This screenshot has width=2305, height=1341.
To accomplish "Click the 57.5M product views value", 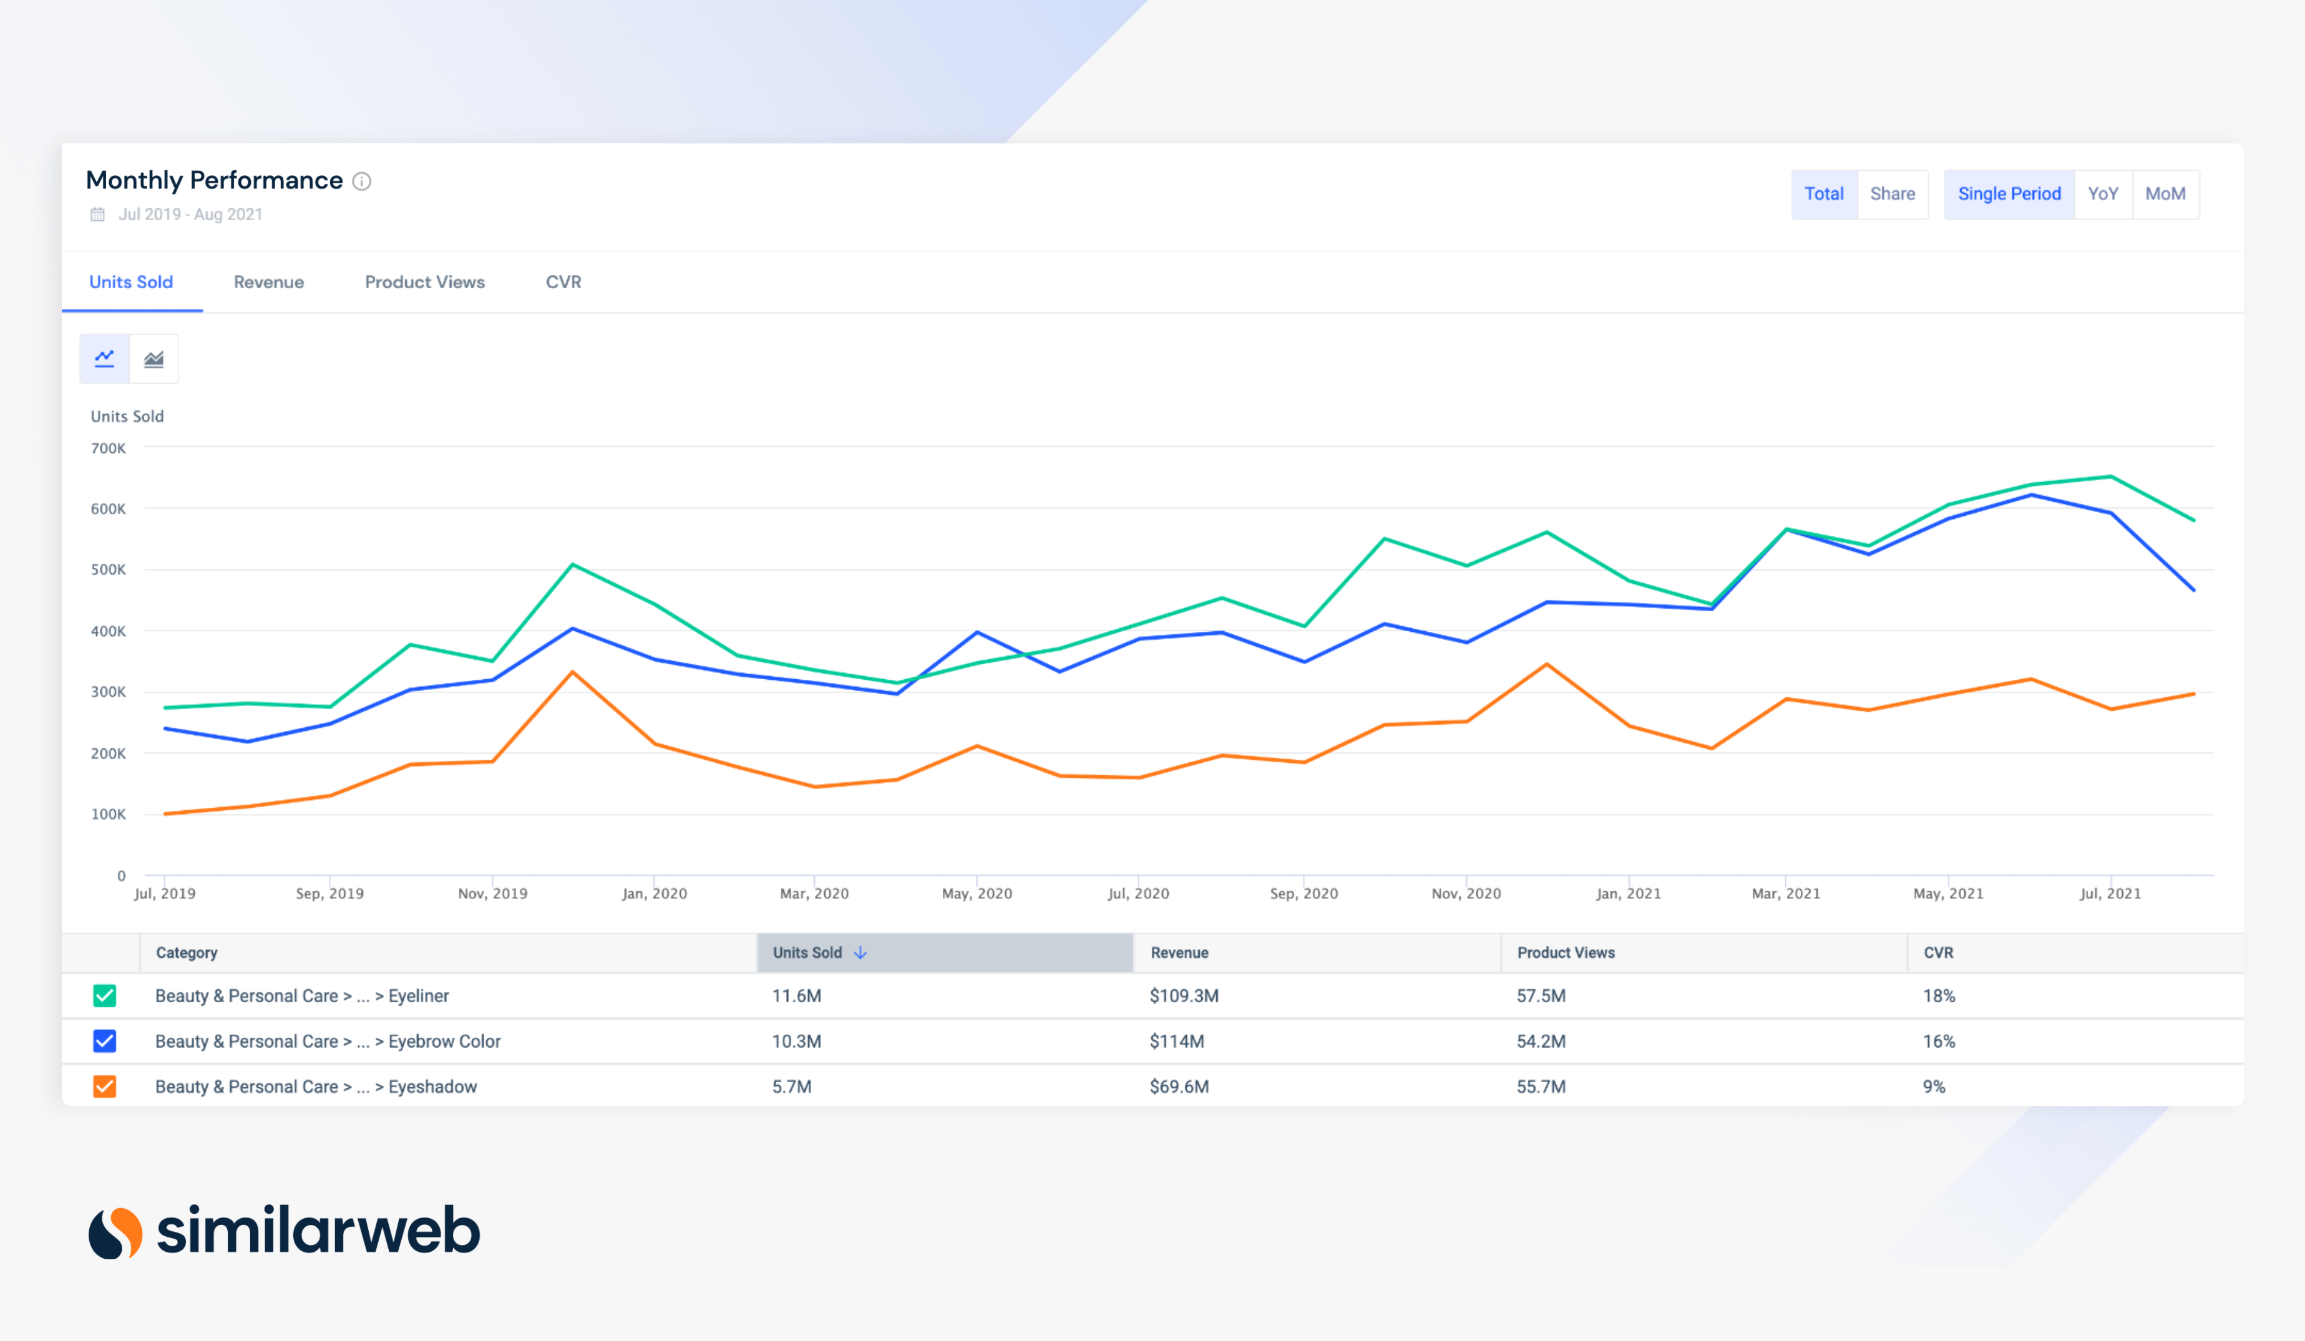I will 1541,995.
